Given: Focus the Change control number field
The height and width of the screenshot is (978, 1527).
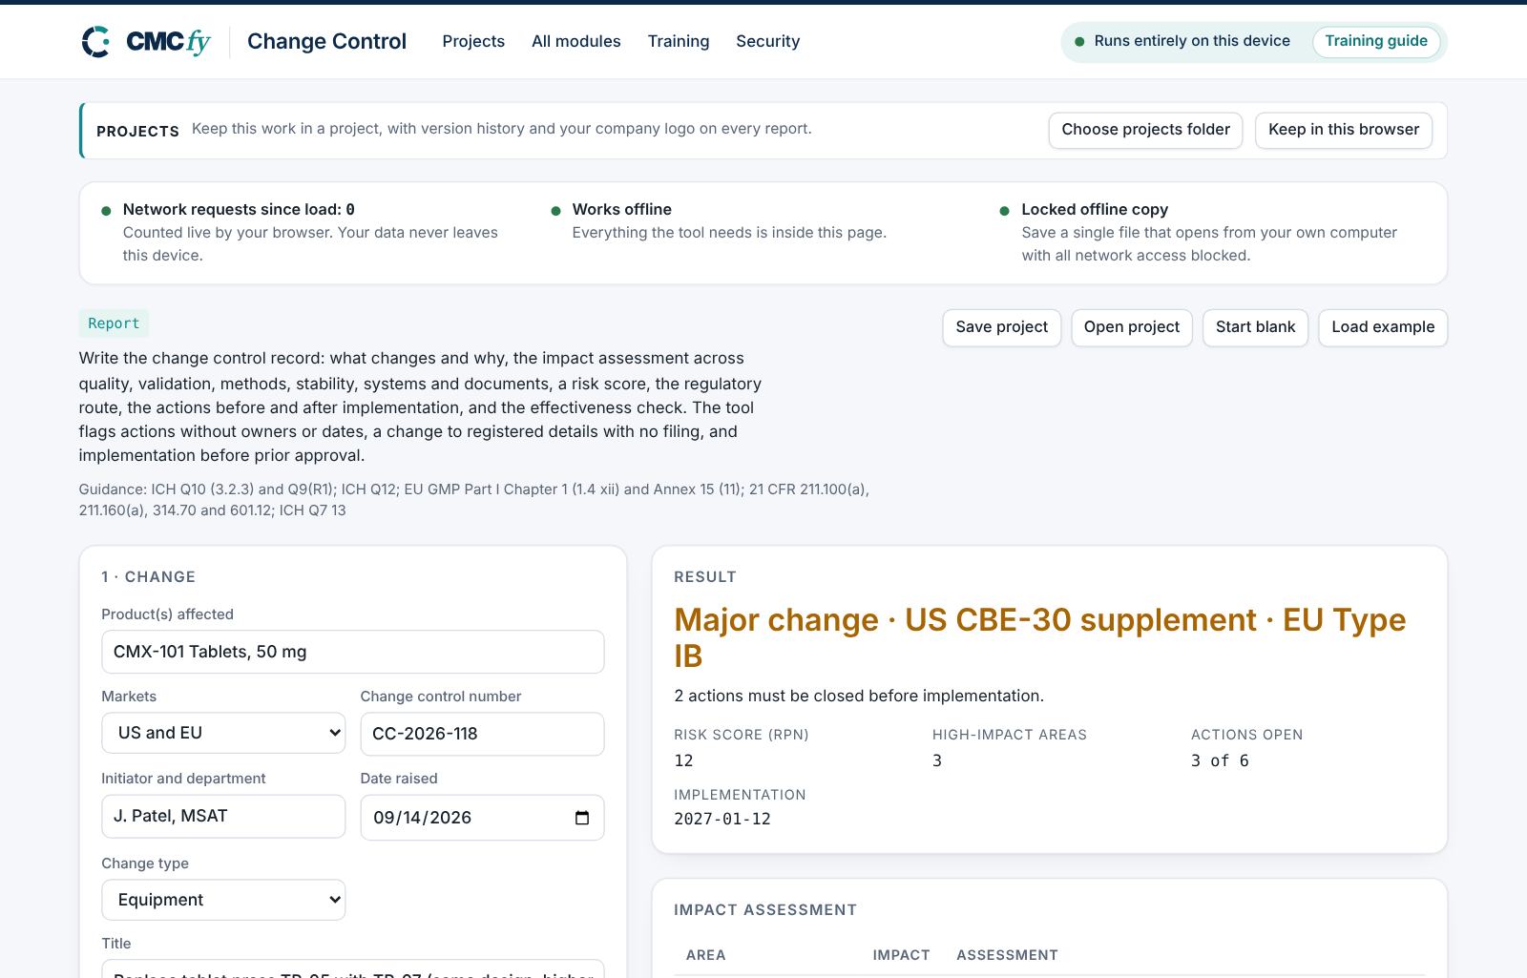Looking at the screenshot, I should pos(482,734).
